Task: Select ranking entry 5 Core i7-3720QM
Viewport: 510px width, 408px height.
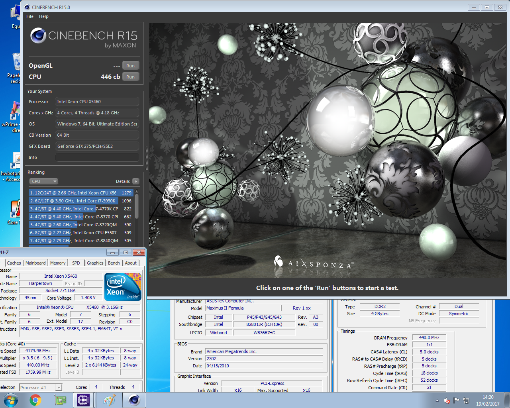Action: coord(81,225)
